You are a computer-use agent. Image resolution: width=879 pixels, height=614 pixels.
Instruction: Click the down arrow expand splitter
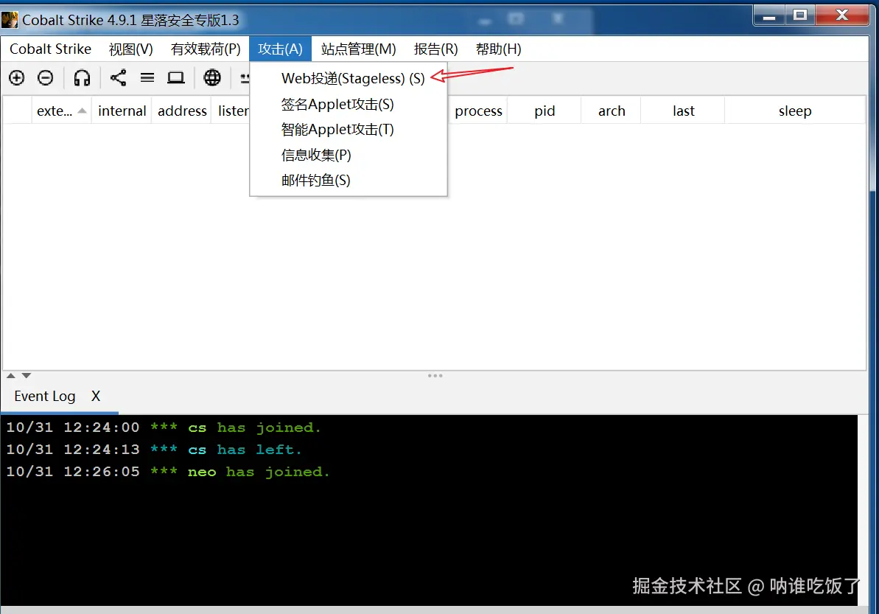pos(27,376)
